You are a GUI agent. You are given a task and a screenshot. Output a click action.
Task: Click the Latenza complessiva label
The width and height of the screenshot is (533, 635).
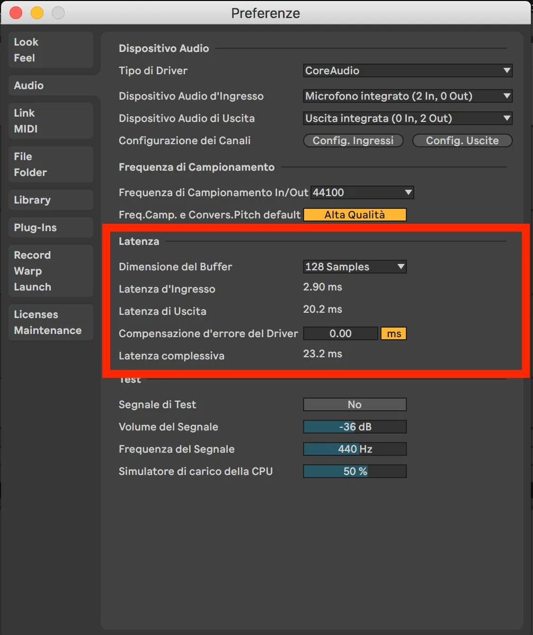tap(172, 356)
